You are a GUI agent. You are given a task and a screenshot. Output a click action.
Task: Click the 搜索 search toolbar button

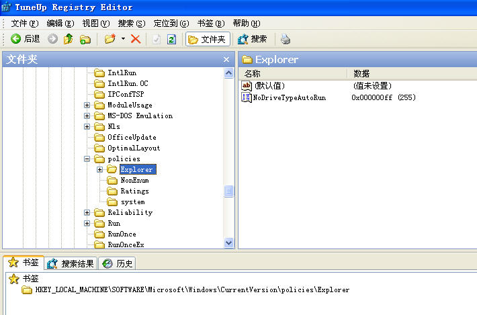coord(252,39)
